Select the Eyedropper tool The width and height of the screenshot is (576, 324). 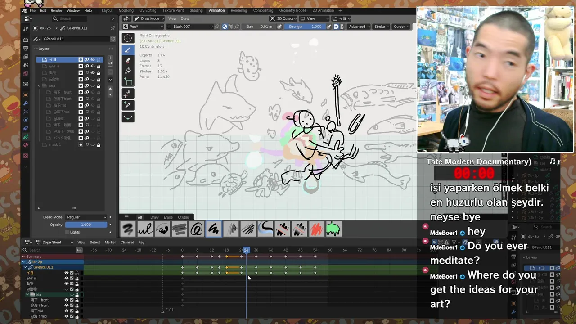pos(128,105)
